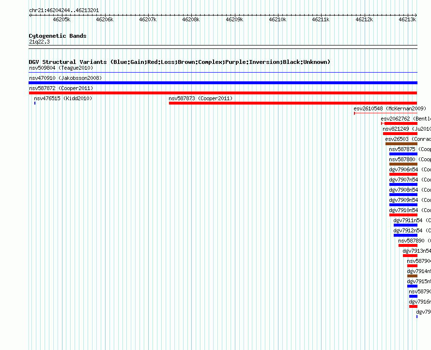Click the 46213k ruler tick label
The image size is (431, 350).
pyautogui.click(x=407, y=19)
